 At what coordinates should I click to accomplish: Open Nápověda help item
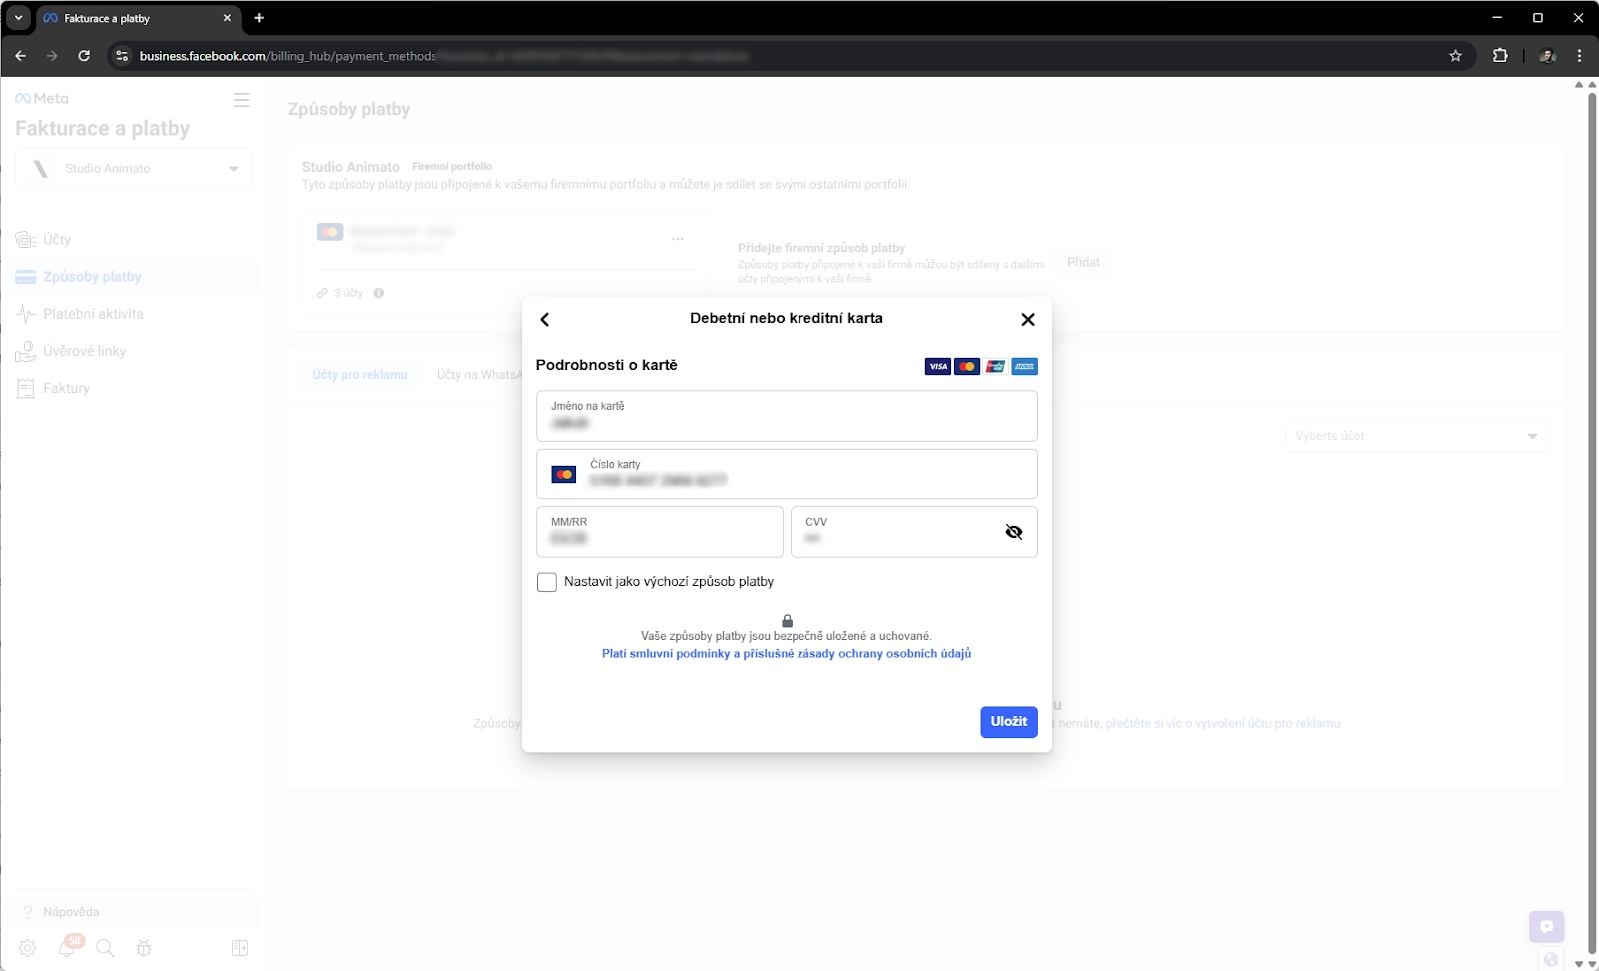click(x=132, y=912)
